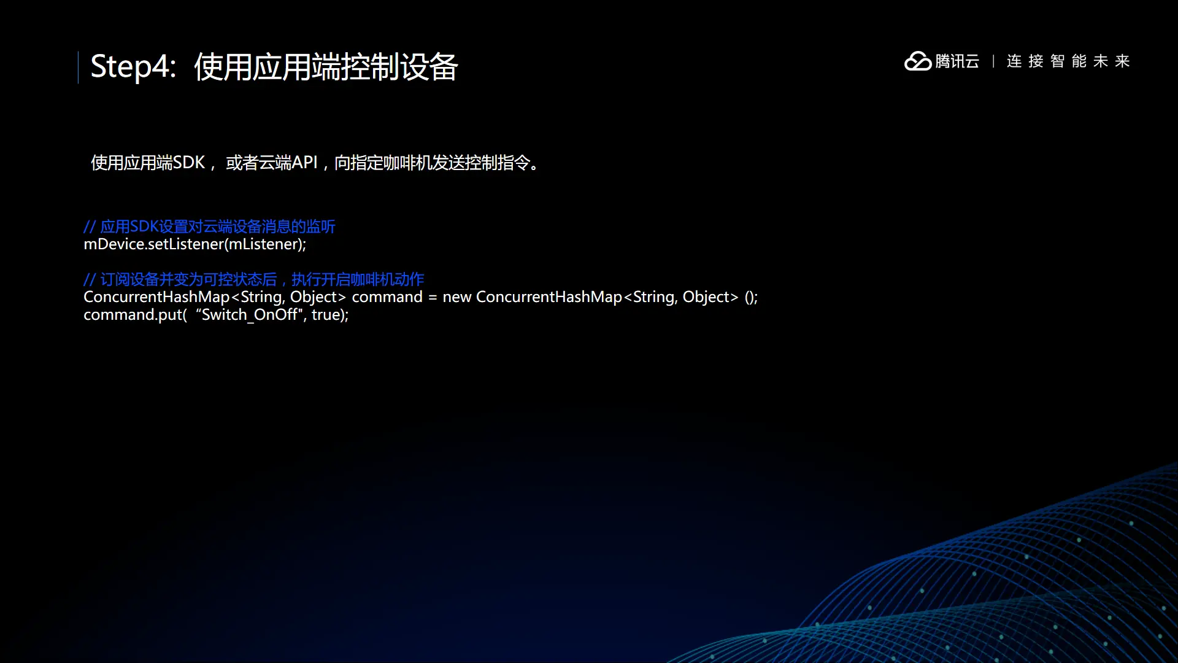Click 云端API in the description line
The height and width of the screenshot is (663, 1178).
point(288,163)
